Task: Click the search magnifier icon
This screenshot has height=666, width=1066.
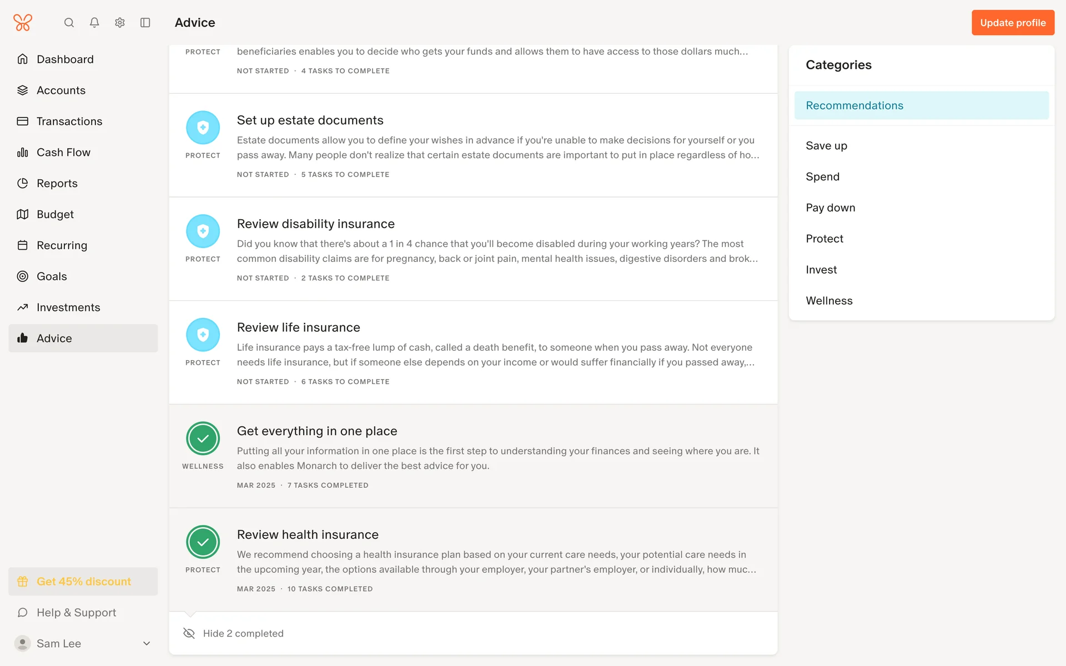Action: point(69,23)
